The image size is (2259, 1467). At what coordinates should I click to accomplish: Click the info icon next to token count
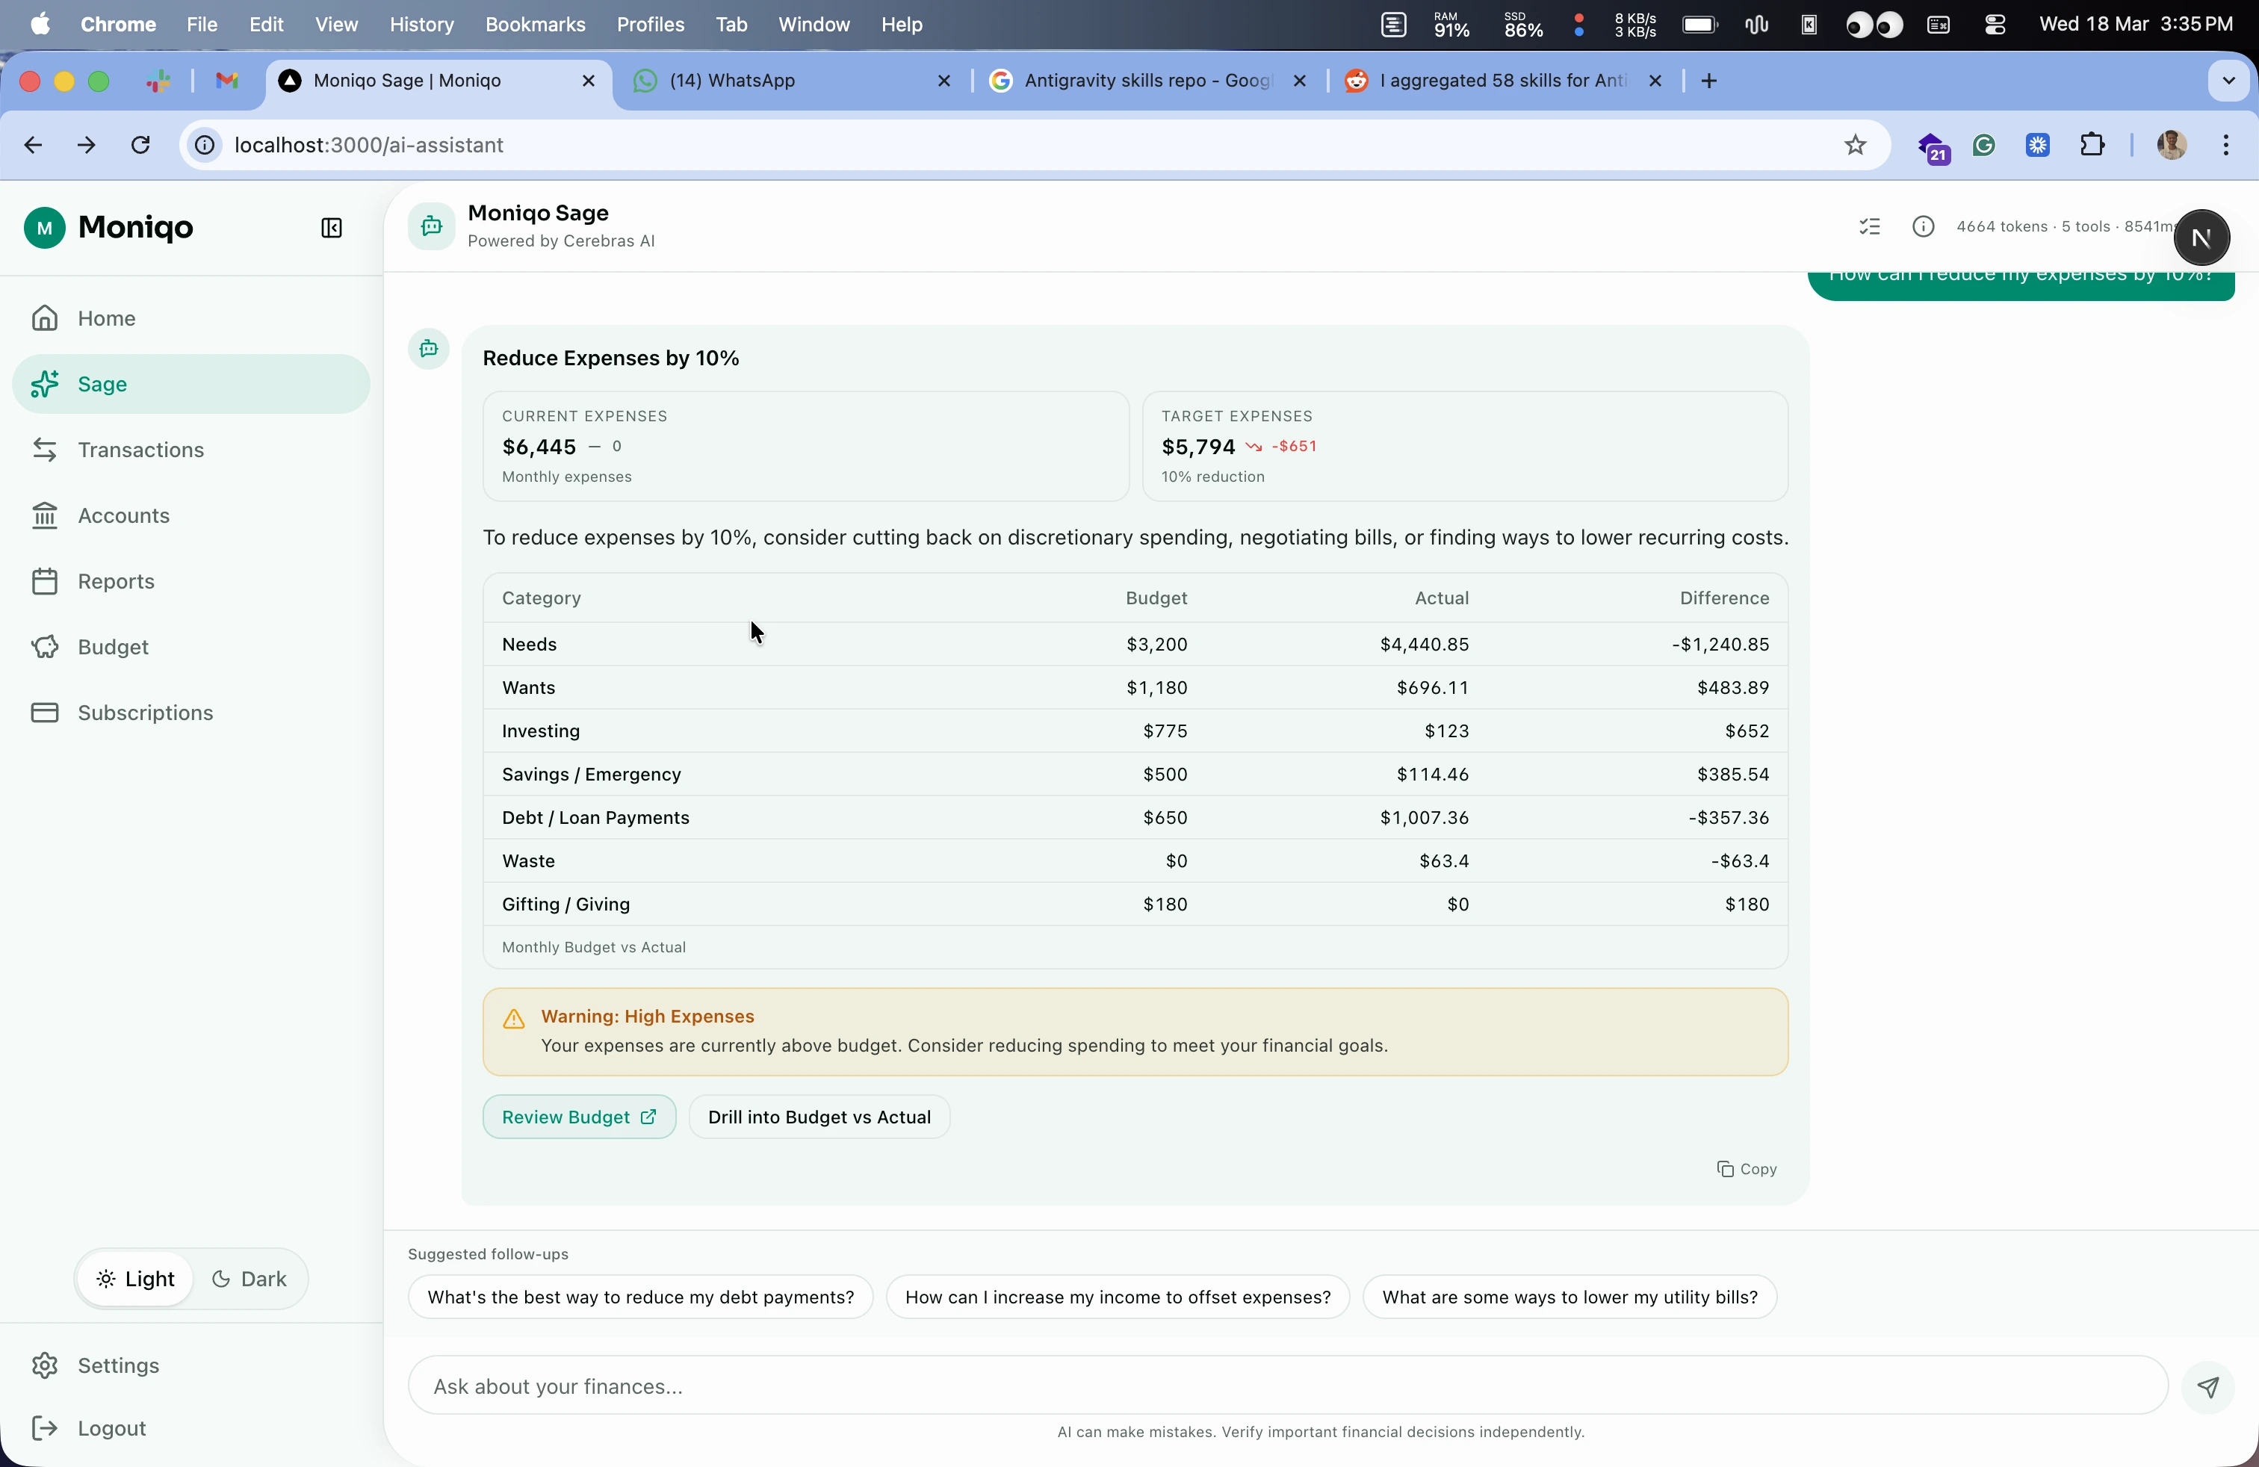point(1923,227)
